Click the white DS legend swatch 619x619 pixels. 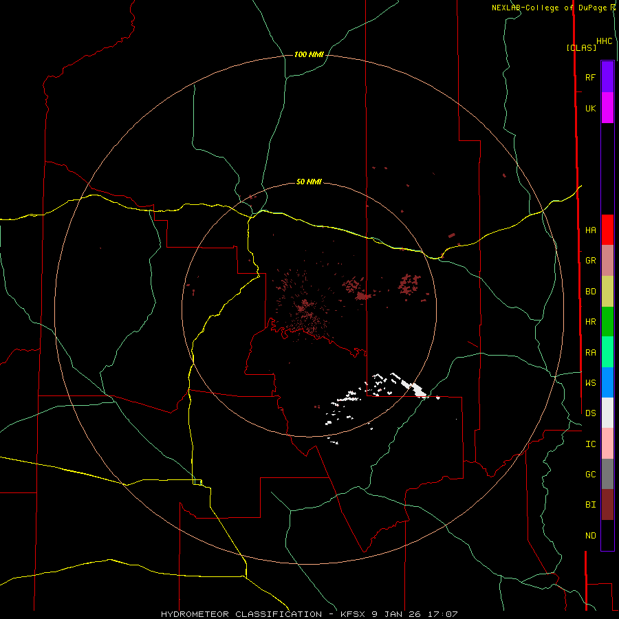click(607, 413)
